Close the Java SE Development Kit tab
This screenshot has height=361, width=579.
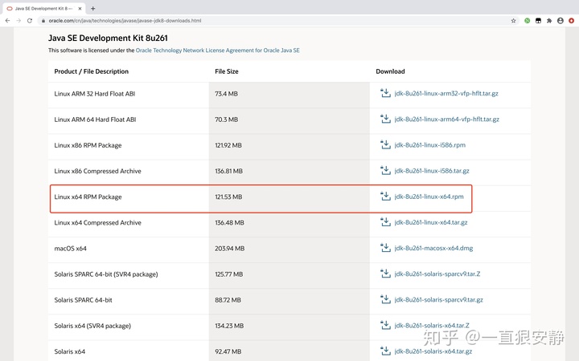(x=80, y=9)
